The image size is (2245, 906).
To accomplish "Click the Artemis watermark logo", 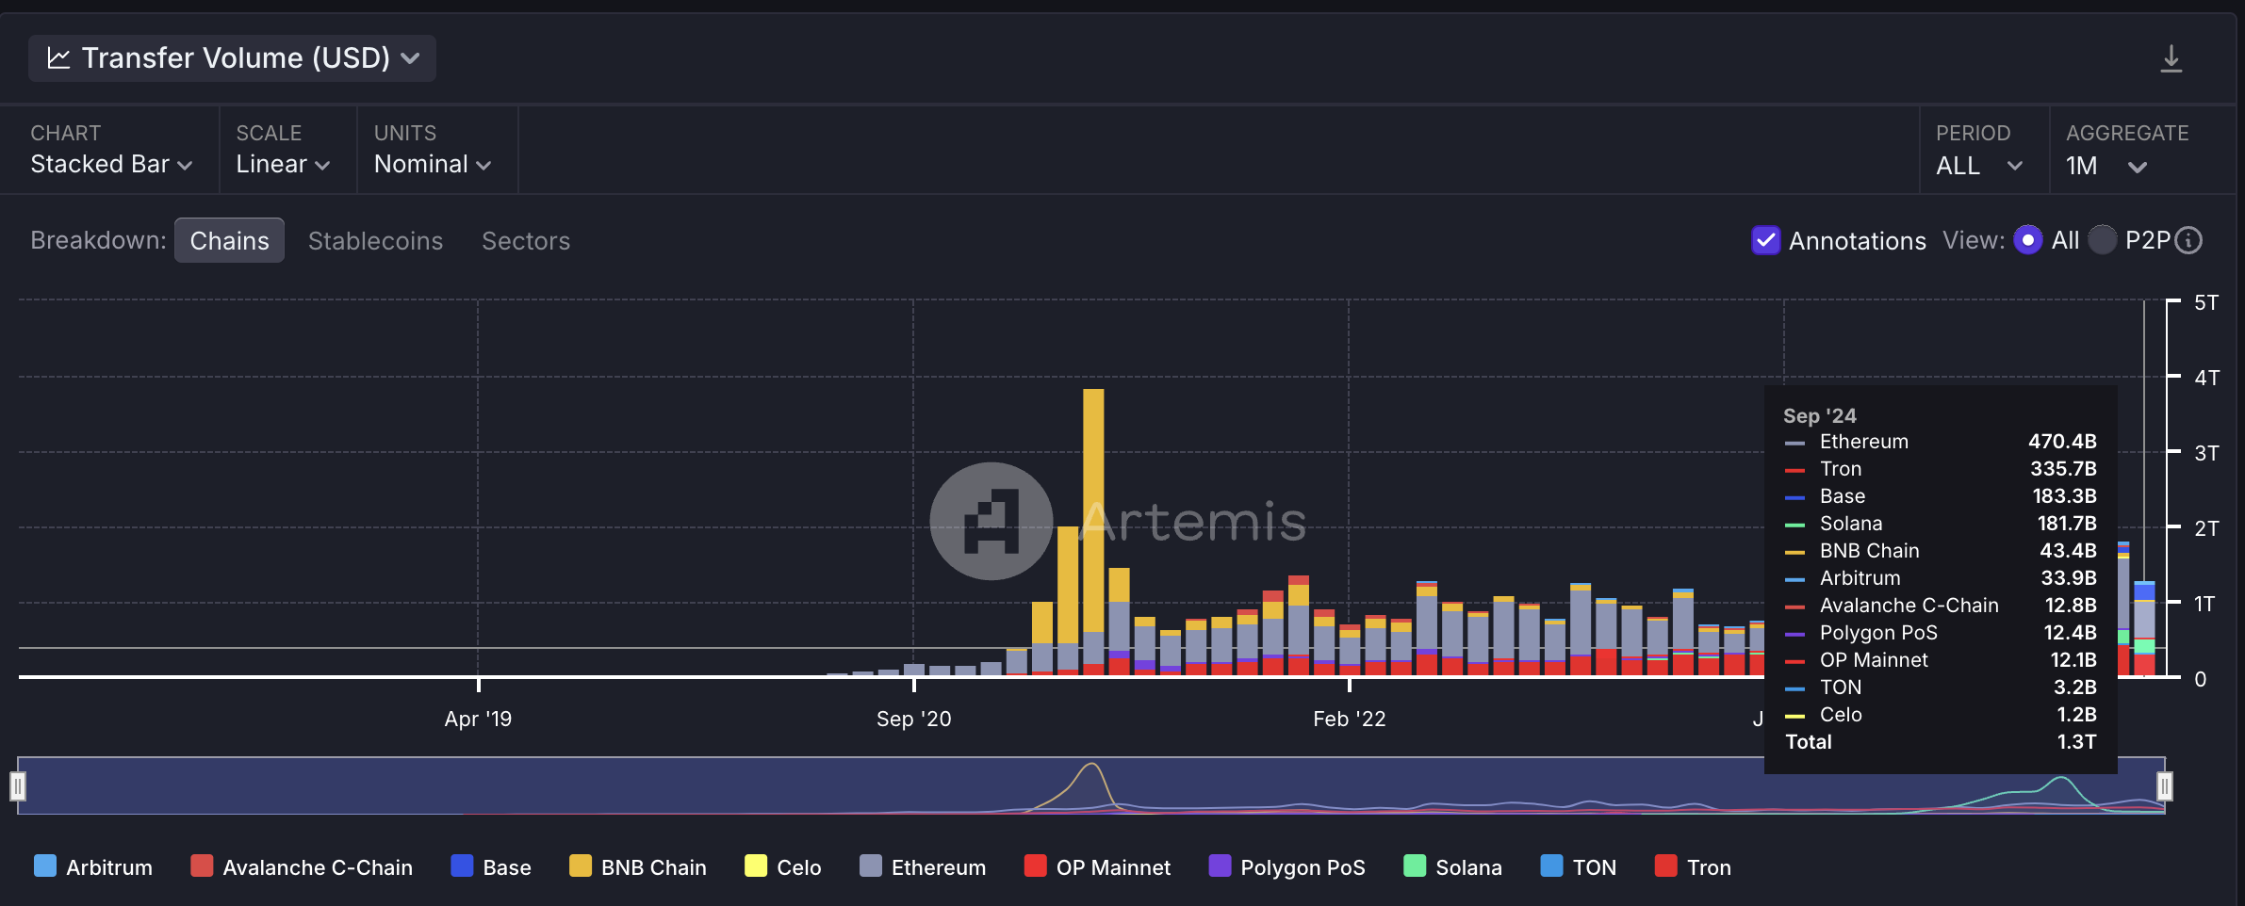I will (991, 521).
